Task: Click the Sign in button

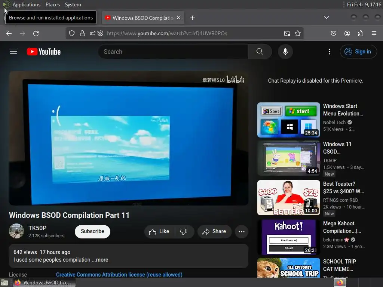Action: (358, 52)
